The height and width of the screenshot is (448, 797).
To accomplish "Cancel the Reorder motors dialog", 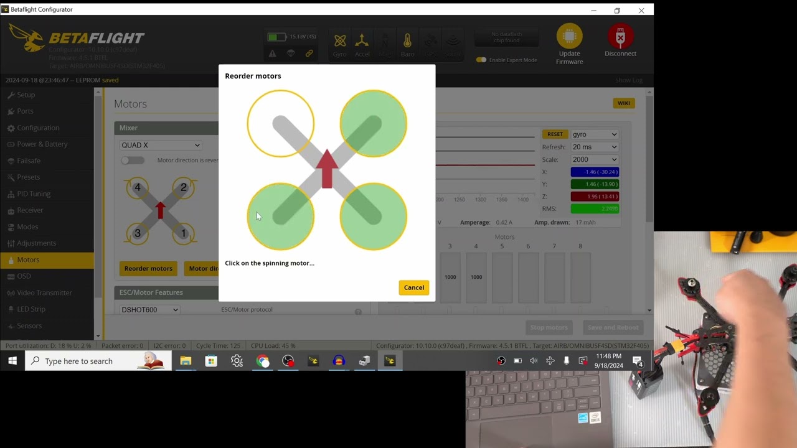I will (414, 287).
